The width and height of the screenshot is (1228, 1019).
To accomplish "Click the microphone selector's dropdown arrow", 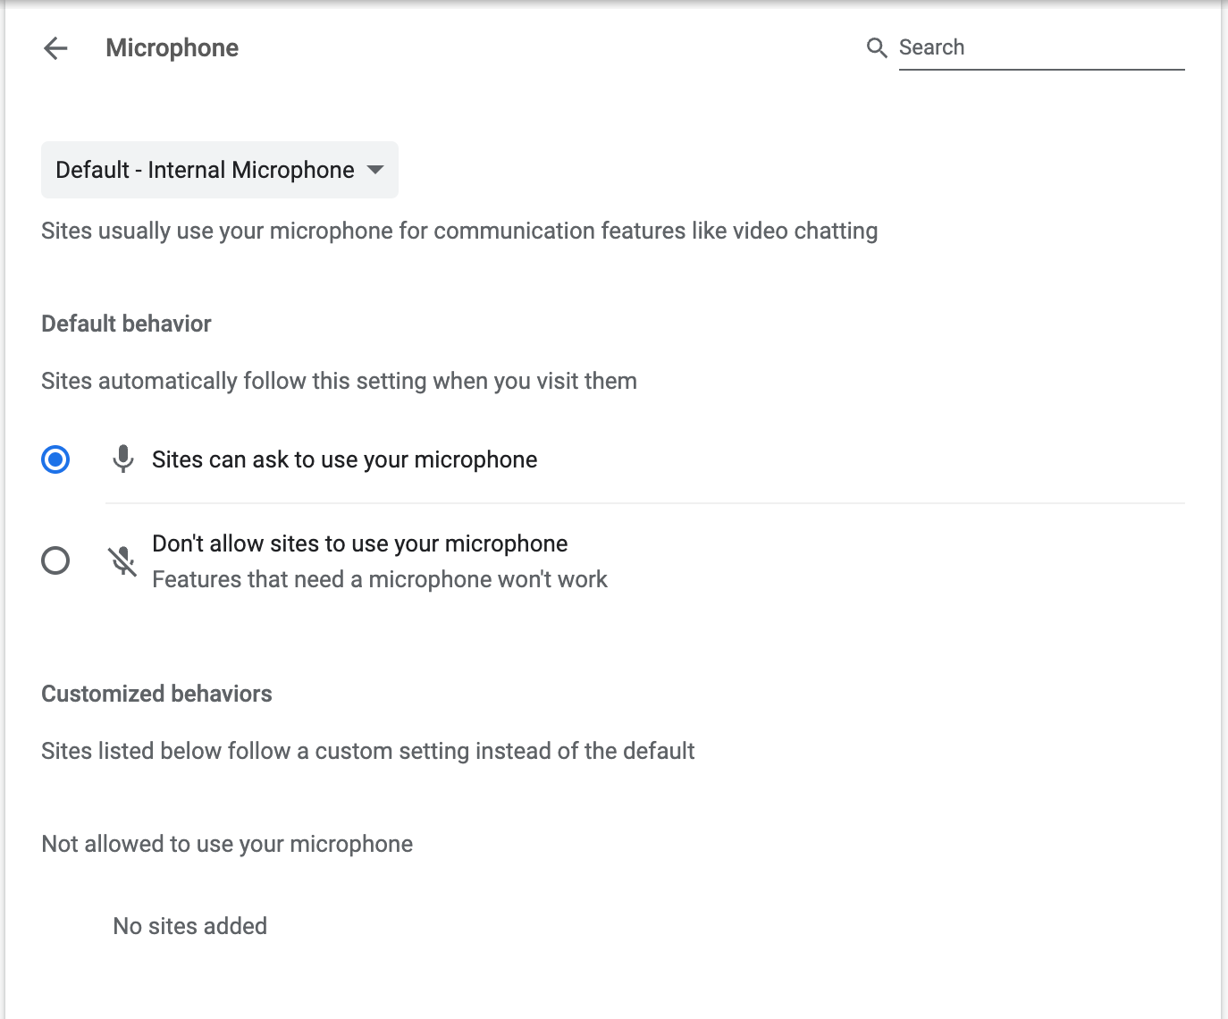I will 376,170.
